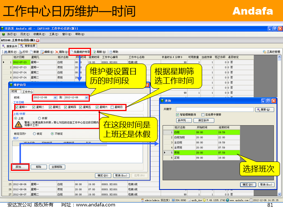The height and width of the screenshot is (212, 283).
Task: Select the 夜班 shift row
Action: pyautogui.click(x=180, y=153)
